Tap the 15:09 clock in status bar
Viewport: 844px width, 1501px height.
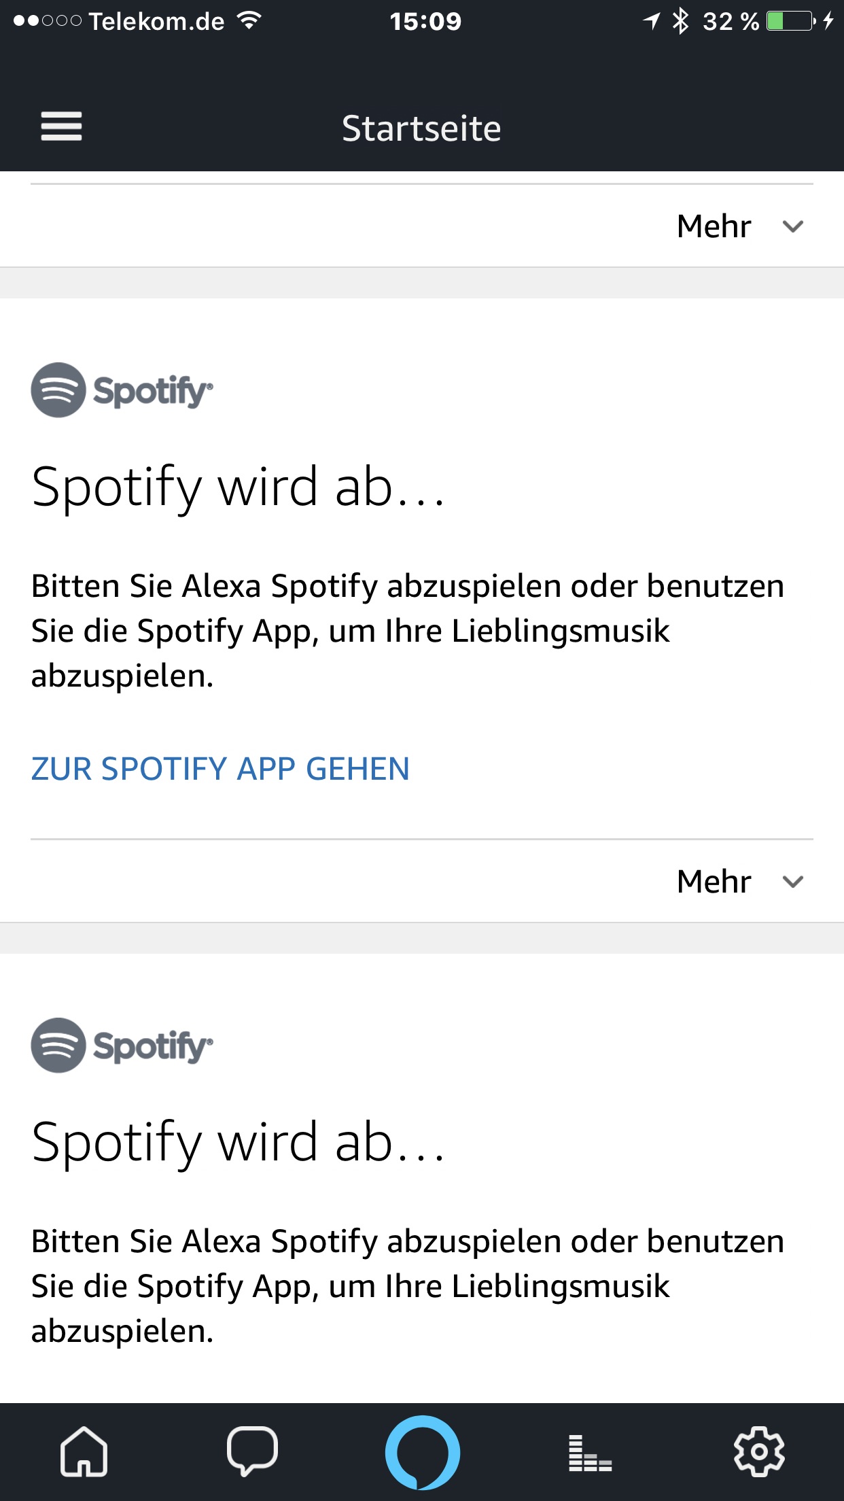[425, 22]
